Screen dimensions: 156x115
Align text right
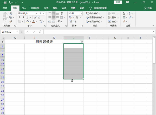click(57, 18)
